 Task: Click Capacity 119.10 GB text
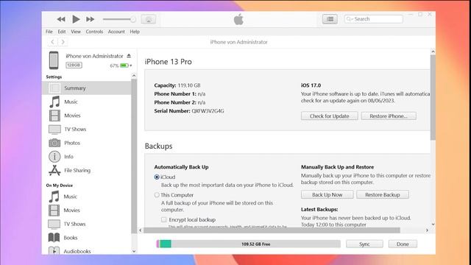[177, 85]
